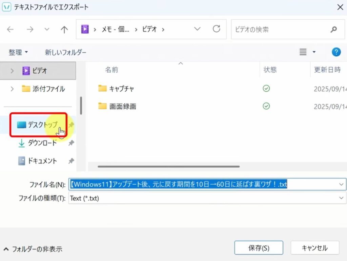Click the Back navigation arrow
Screen dimensions: 347x261
(10, 30)
